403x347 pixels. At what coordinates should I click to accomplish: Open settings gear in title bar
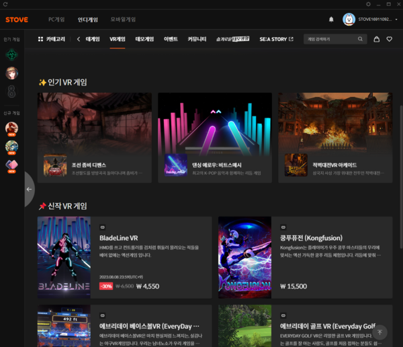368,4
